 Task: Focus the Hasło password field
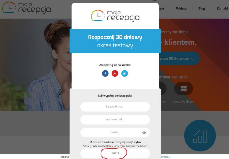(115, 133)
